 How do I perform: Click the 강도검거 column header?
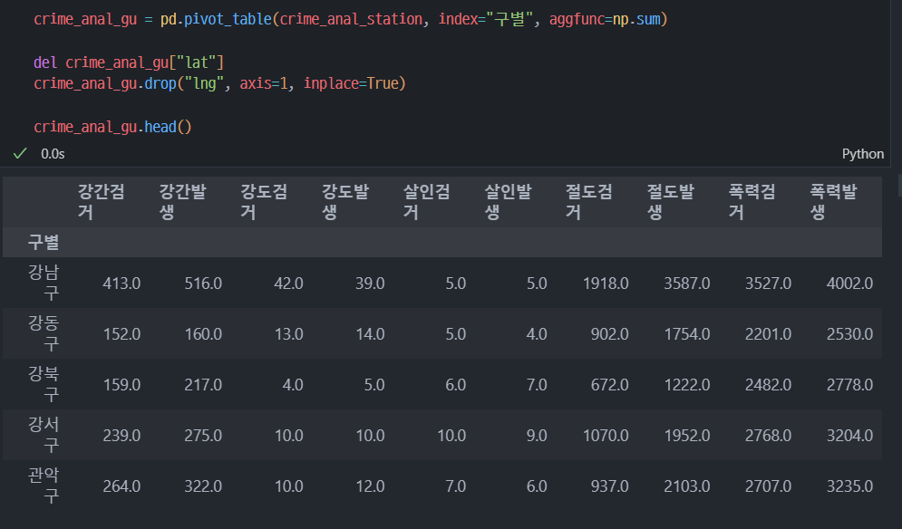[x=264, y=202]
